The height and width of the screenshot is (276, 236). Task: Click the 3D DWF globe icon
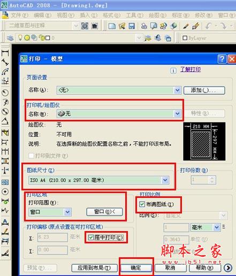pos(173,26)
